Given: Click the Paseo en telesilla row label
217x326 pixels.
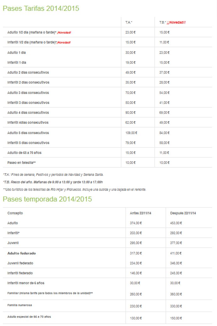Looking at the screenshot, I should tap(24, 162).
